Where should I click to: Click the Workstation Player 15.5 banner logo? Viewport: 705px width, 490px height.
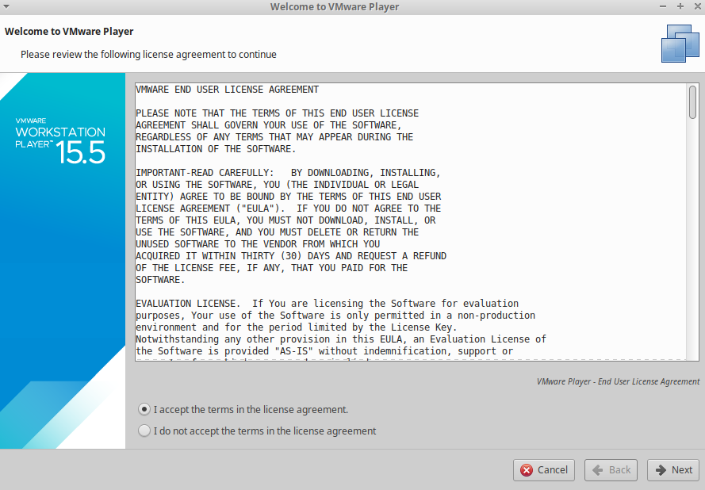point(60,140)
